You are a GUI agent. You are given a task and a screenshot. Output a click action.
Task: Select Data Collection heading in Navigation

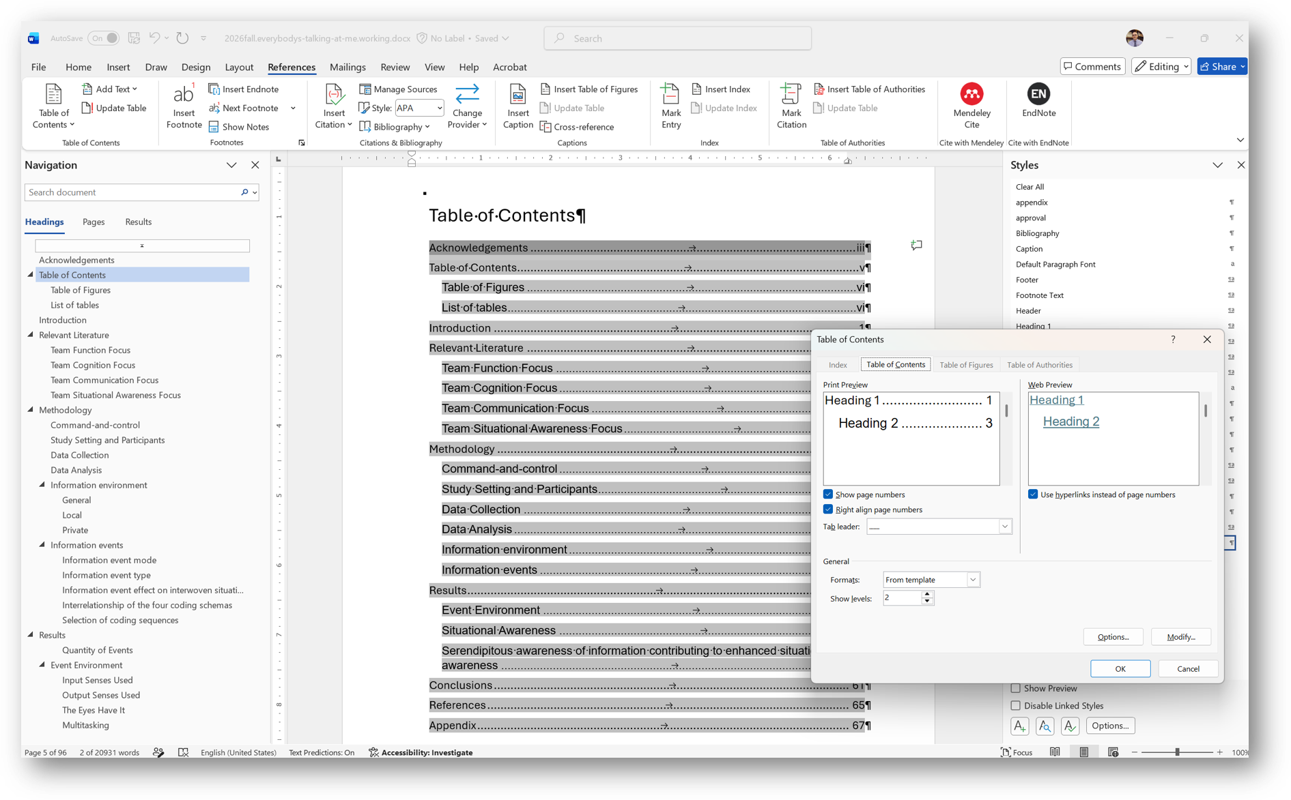click(79, 455)
